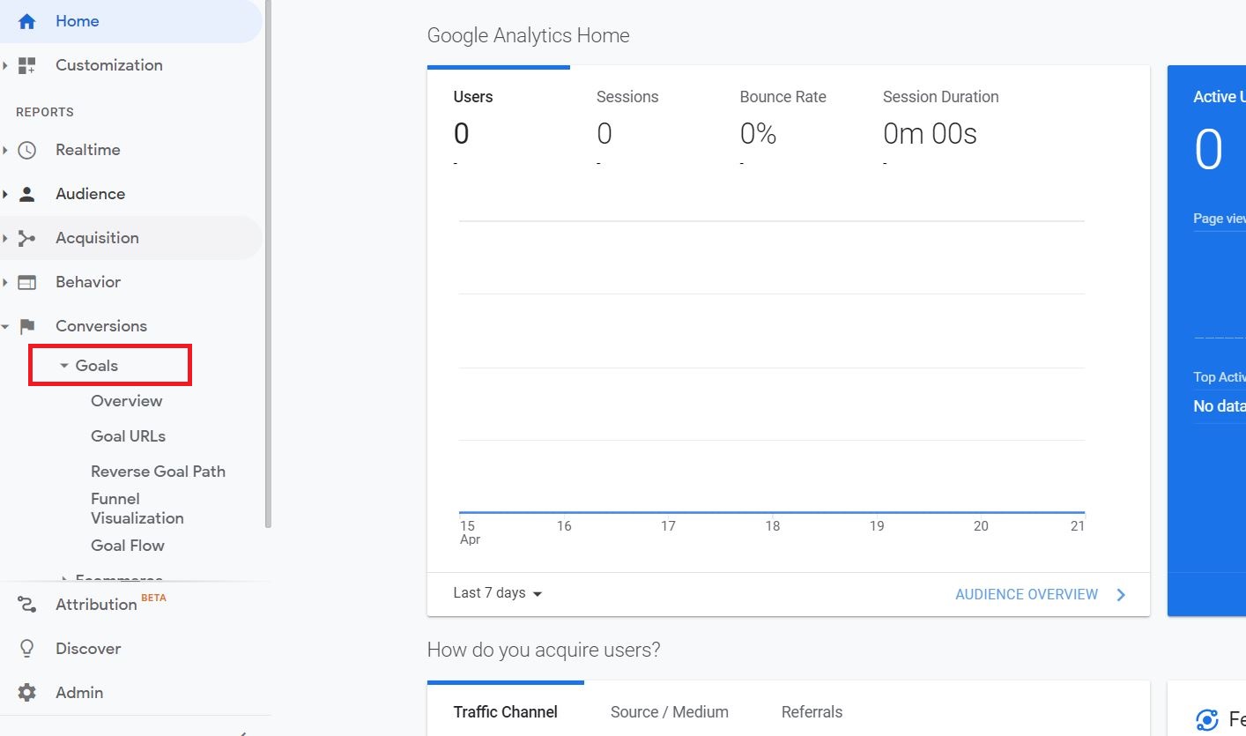This screenshot has height=736, width=1246.
Task: Click the Admin gear icon
Action: point(27,693)
